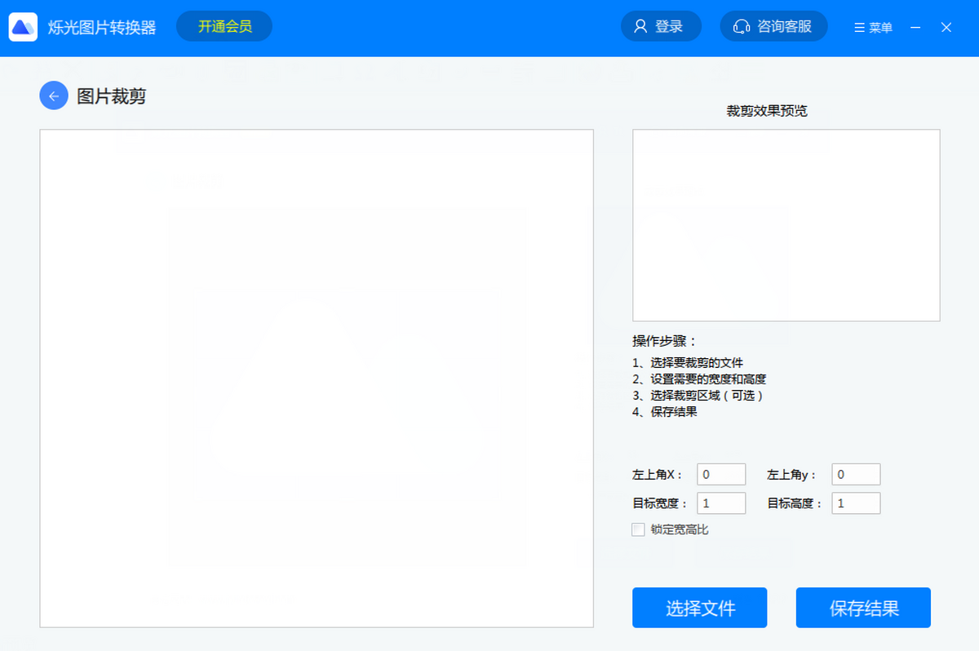The height and width of the screenshot is (651, 979).
Task: Select the 目标宽度 width input field
Action: coord(720,503)
